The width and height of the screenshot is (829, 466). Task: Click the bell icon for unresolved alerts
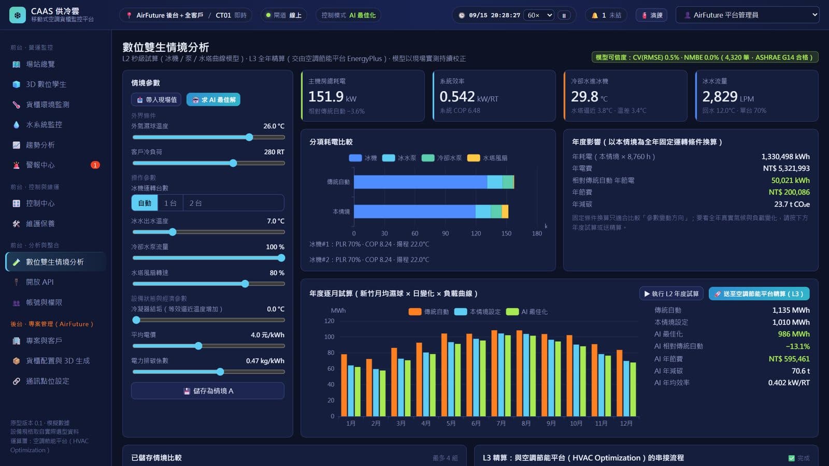pyautogui.click(x=595, y=16)
